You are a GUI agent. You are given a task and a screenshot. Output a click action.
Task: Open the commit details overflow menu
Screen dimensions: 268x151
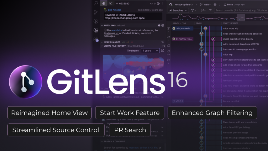pyautogui.click(x=162, y=4)
